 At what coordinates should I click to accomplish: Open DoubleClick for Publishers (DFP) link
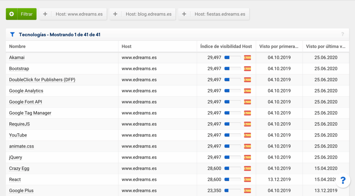click(x=42, y=80)
